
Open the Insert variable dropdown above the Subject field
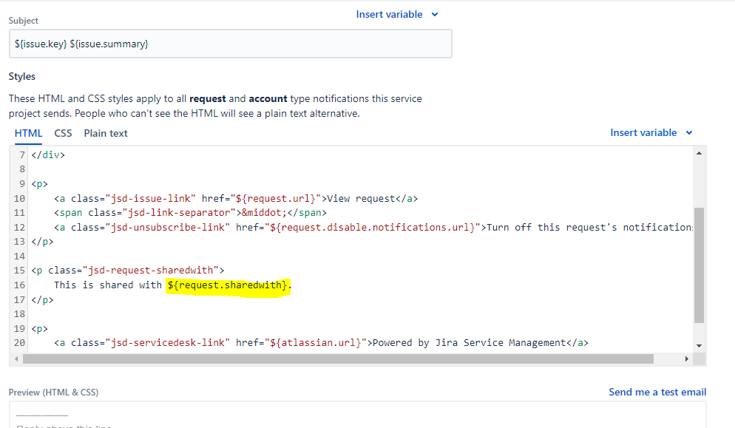[x=390, y=14]
